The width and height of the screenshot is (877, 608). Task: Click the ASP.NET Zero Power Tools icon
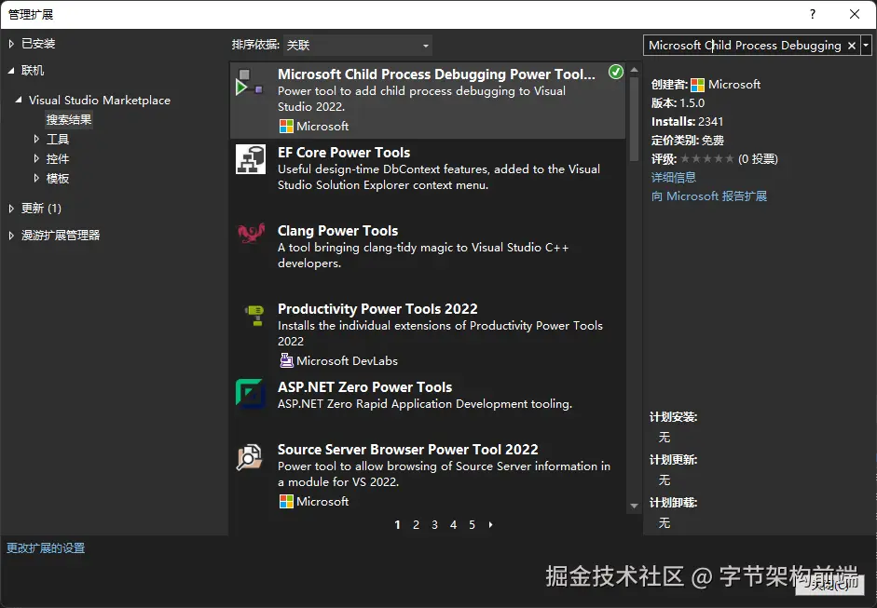point(250,394)
